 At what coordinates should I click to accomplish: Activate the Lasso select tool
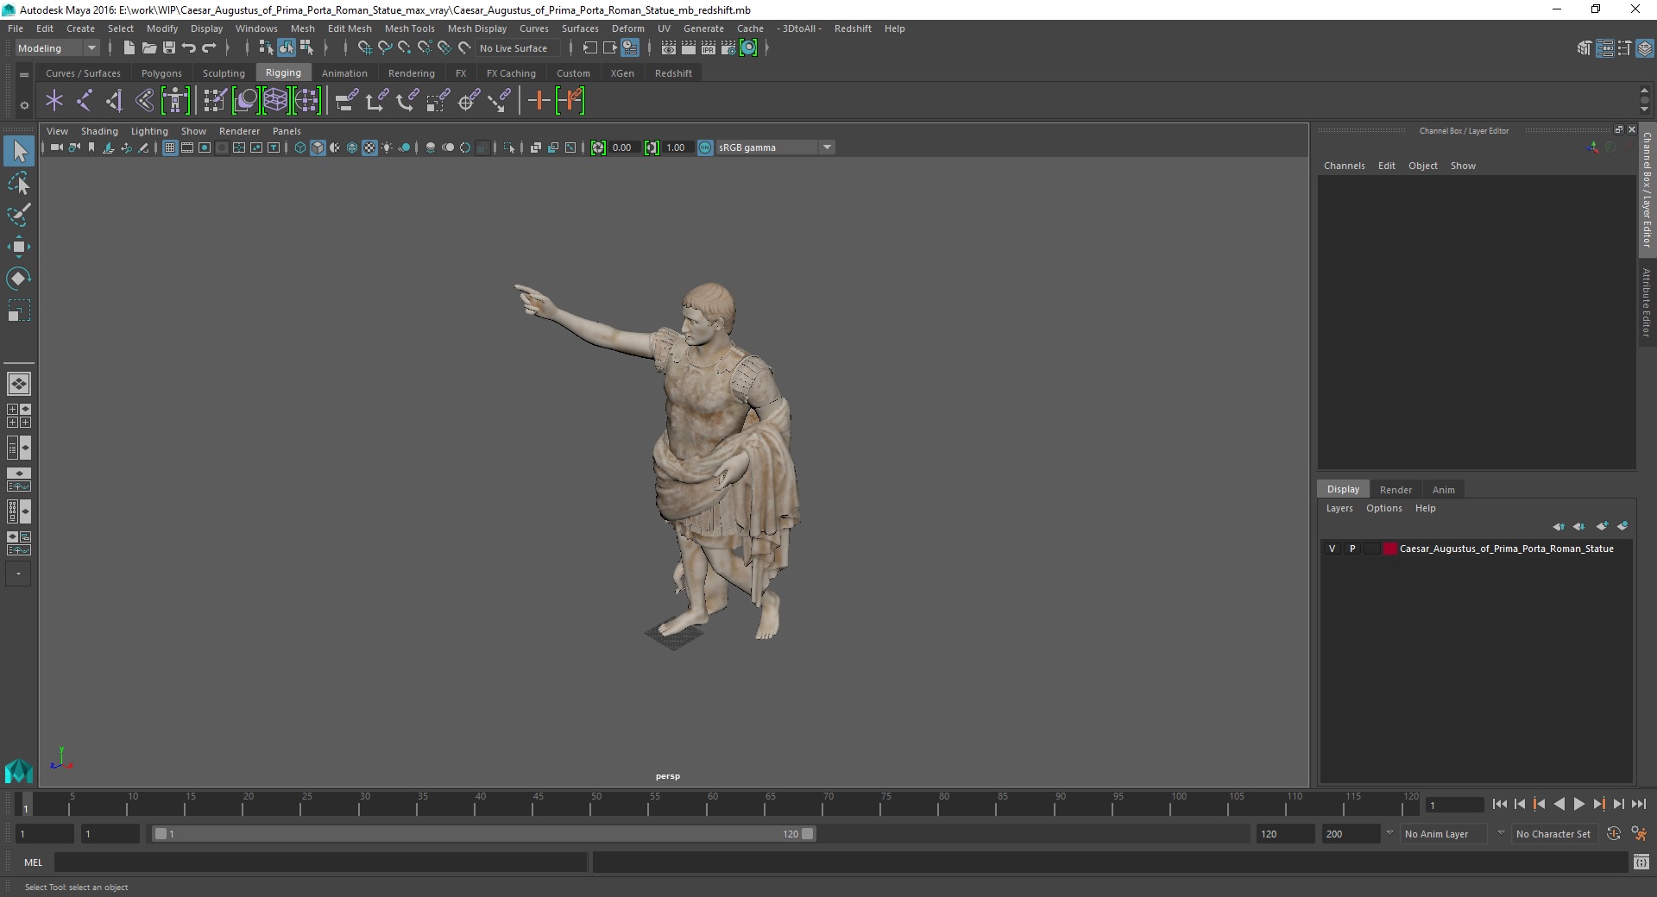click(x=19, y=184)
